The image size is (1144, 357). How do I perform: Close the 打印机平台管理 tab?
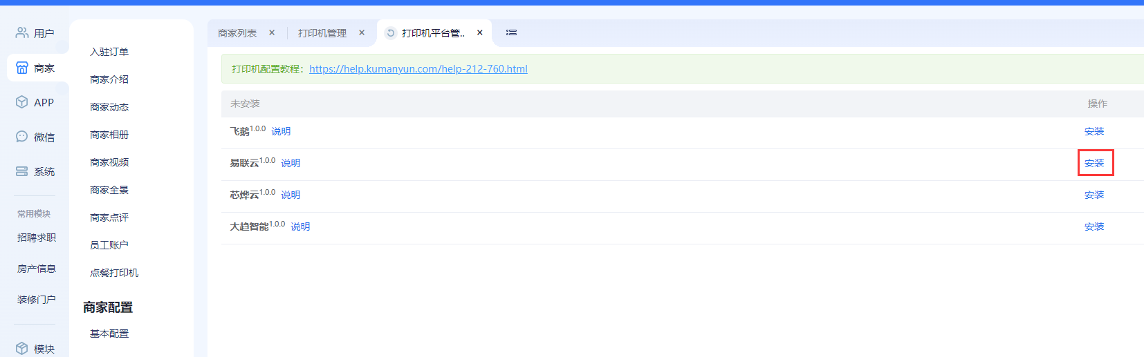point(480,32)
